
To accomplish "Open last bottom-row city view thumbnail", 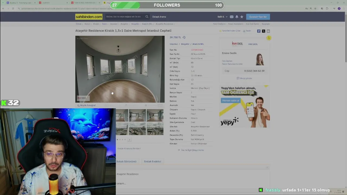I will pos(155,128).
